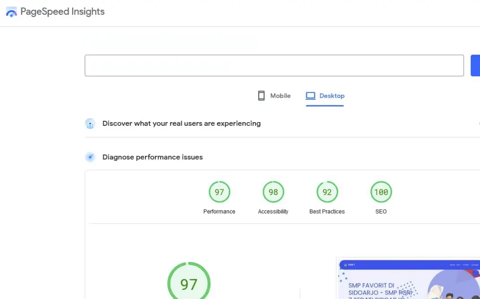Switch to the Mobile tab
The image size is (480, 299).
point(274,96)
